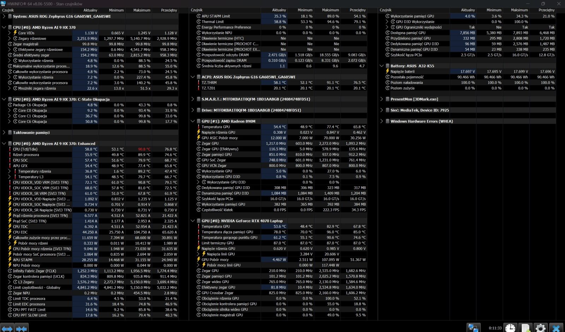
Task: Expand Windows Hardware Errors (WHEA) group
Action: 381,121
